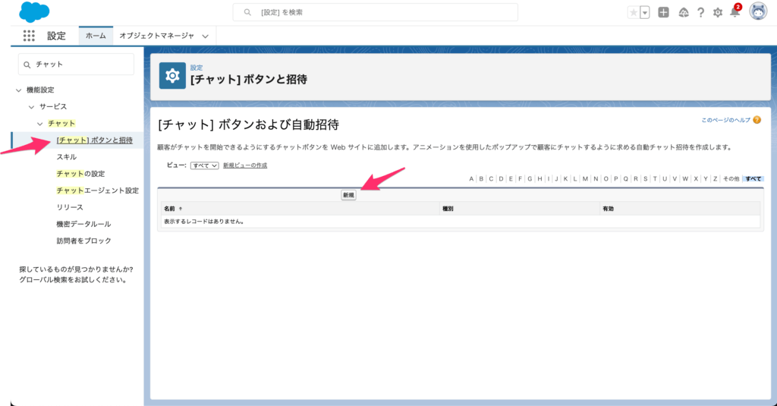Select [チャット] ボタンと招待 in sidebar

[x=95, y=140]
